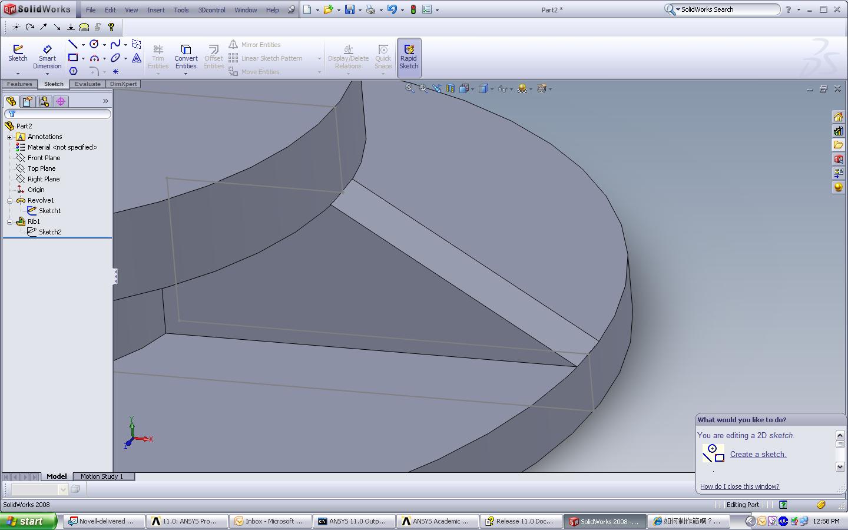The width and height of the screenshot is (848, 530).
Task: Select Right Plane in the feature tree
Action: (44, 179)
